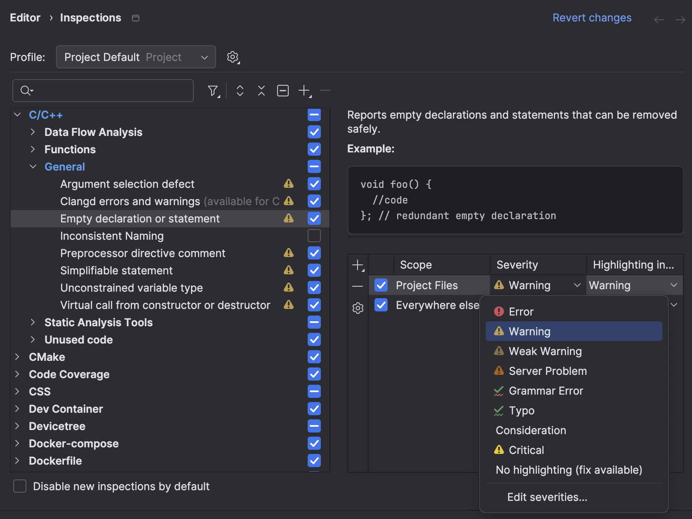Enable Disable new inspections by default
This screenshot has height=519, width=692.
point(19,486)
